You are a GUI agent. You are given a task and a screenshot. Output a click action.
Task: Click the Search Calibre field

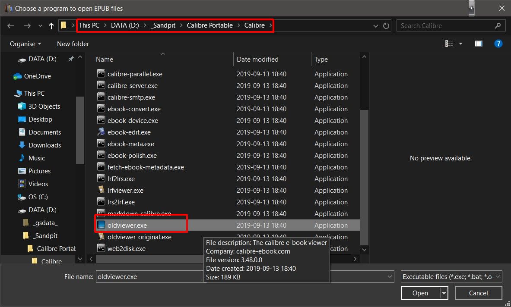point(451,26)
